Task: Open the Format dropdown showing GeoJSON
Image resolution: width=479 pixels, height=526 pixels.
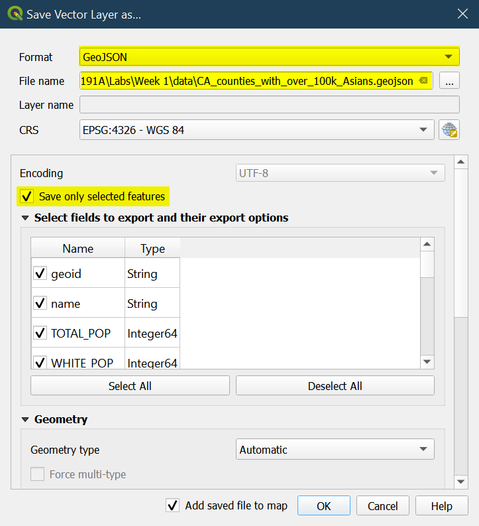Action: point(269,56)
